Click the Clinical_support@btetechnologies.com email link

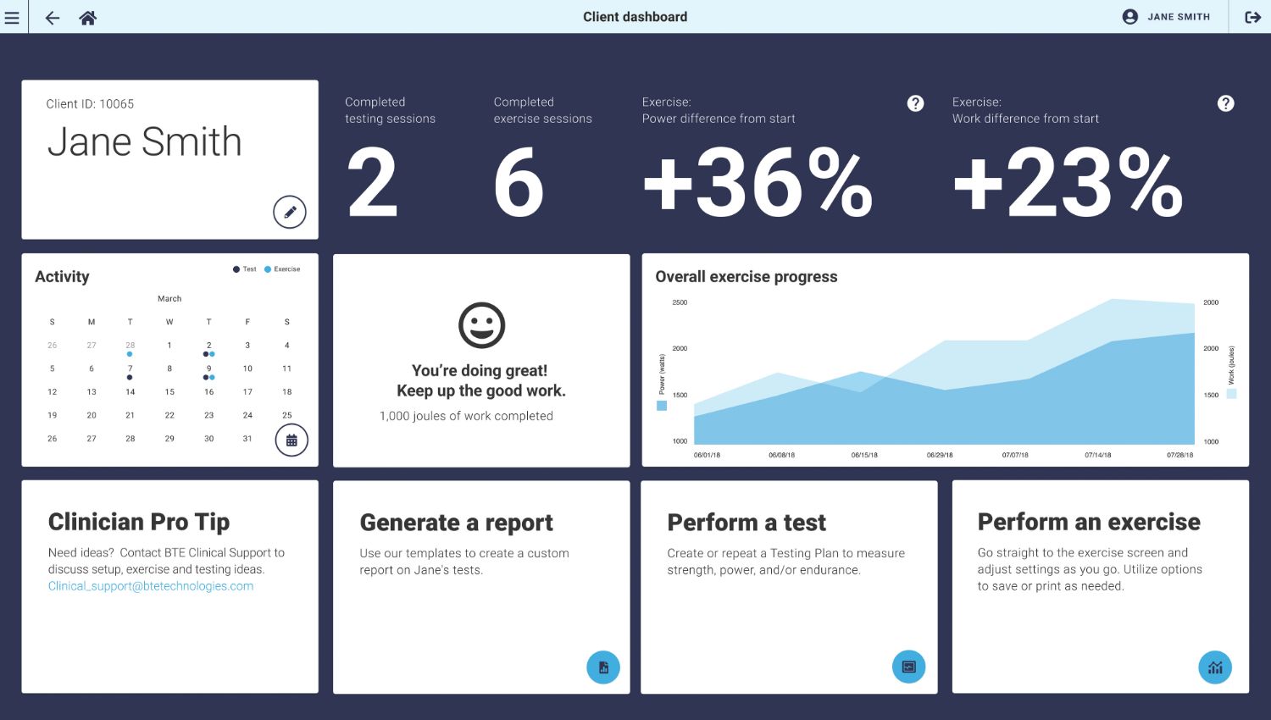[151, 586]
